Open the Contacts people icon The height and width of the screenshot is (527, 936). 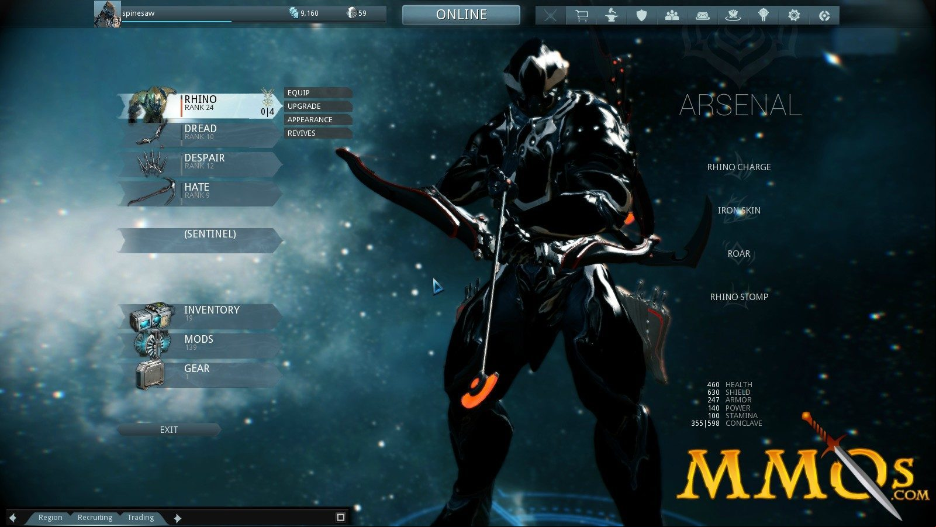[672, 15]
